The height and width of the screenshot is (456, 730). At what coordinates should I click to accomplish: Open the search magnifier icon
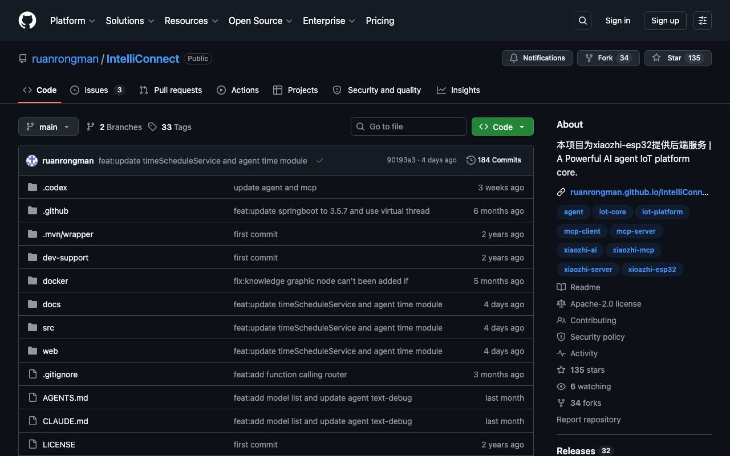point(583,21)
